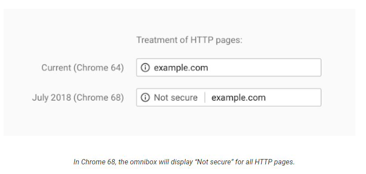Select example.com text in Chrome 68 bar
The image size is (366, 174).
point(238,98)
